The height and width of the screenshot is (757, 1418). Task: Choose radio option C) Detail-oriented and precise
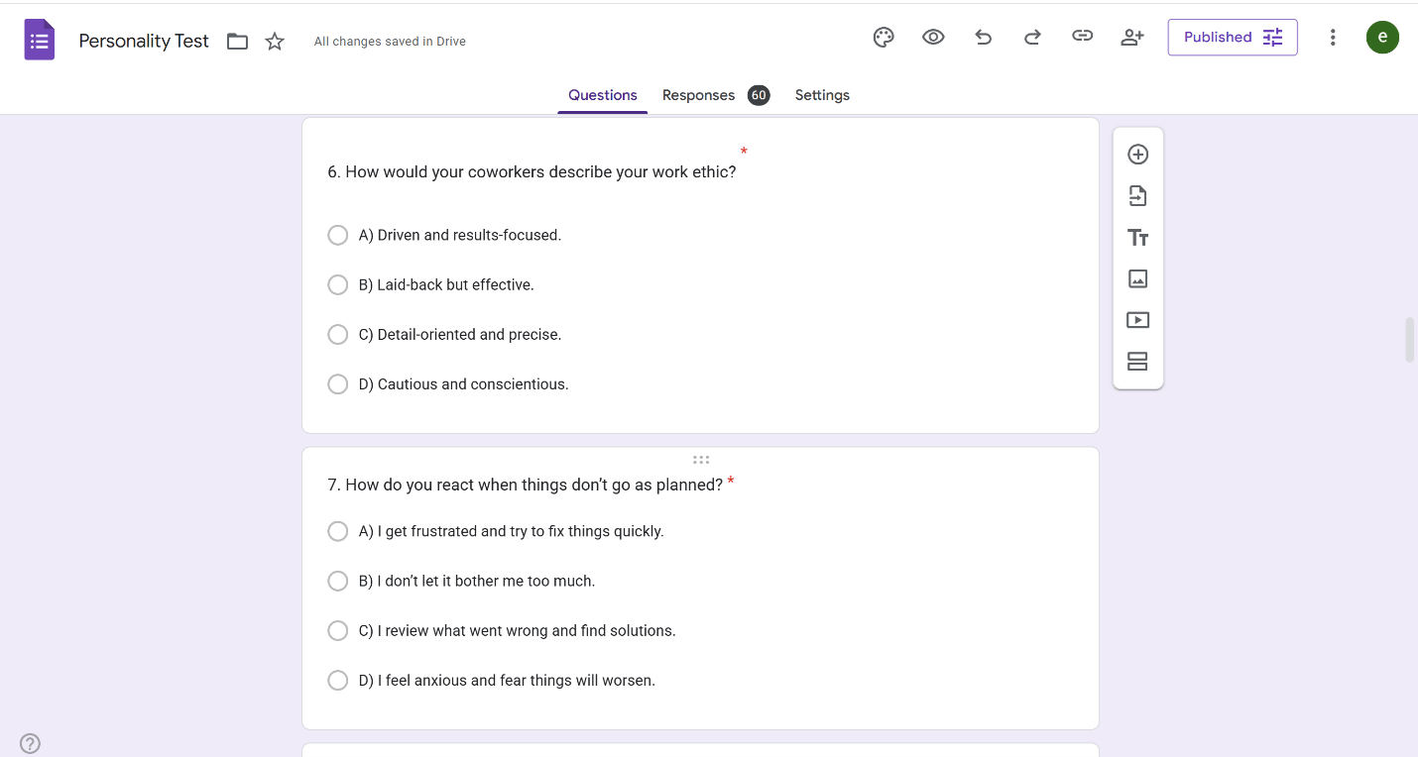point(338,334)
